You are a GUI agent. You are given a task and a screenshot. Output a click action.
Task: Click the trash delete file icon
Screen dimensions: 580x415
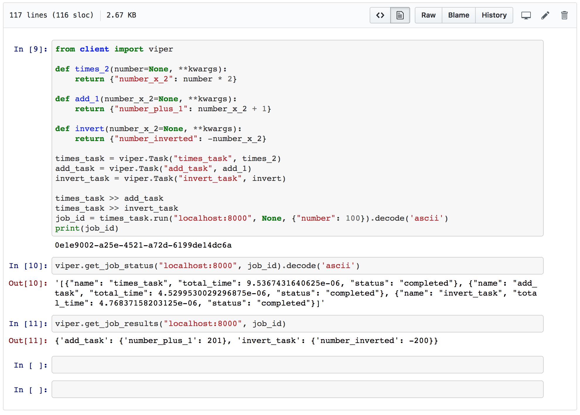pos(564,15)
